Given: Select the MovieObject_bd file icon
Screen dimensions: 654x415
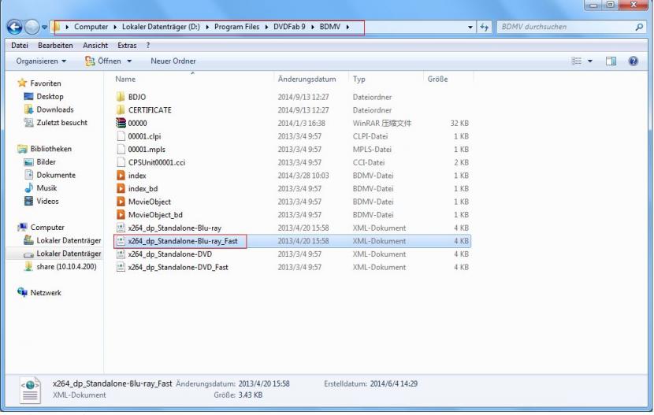Looking at the screenshot, I should click(121, 215).
